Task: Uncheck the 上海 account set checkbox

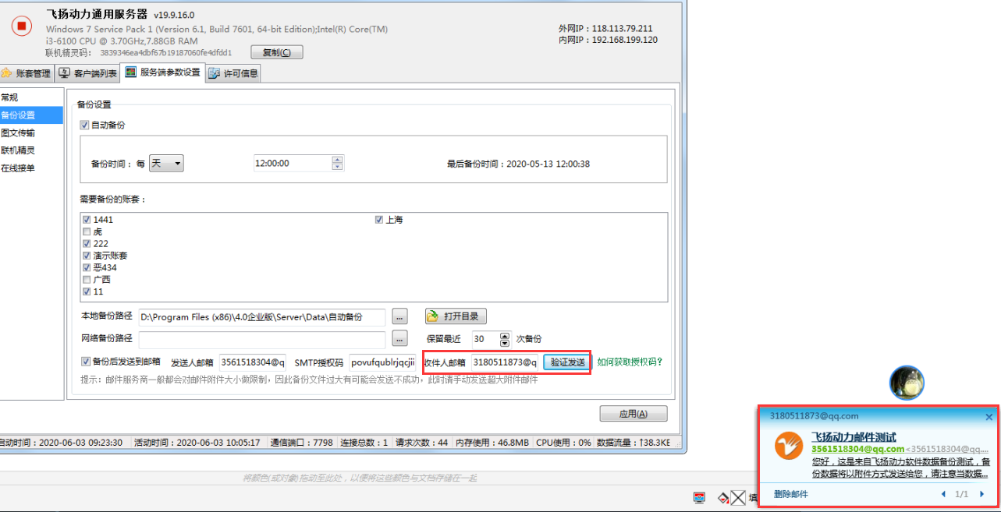Action: pos(380,220)
